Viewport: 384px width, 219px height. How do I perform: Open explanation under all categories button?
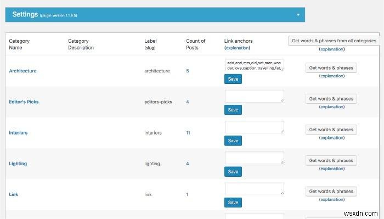[x=332, y=49]
